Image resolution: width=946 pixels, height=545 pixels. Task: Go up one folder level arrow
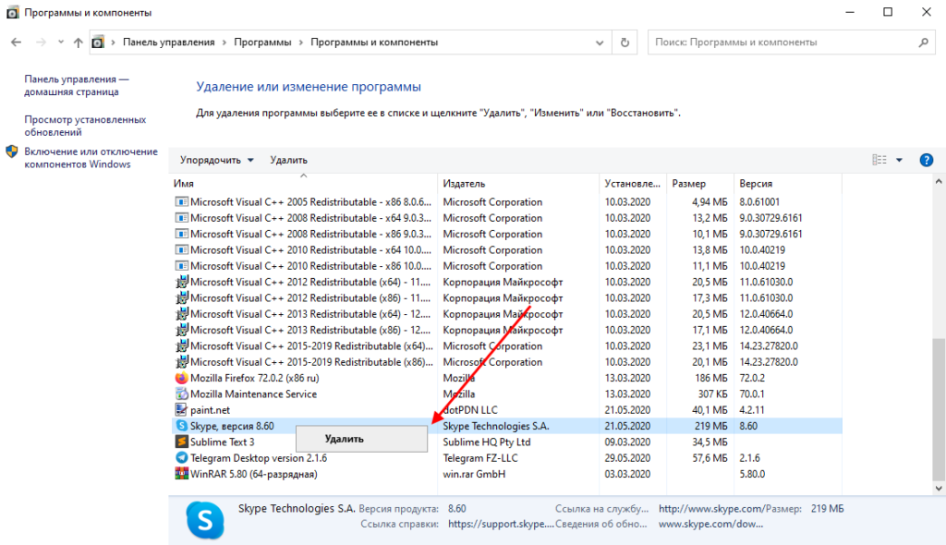78,42
